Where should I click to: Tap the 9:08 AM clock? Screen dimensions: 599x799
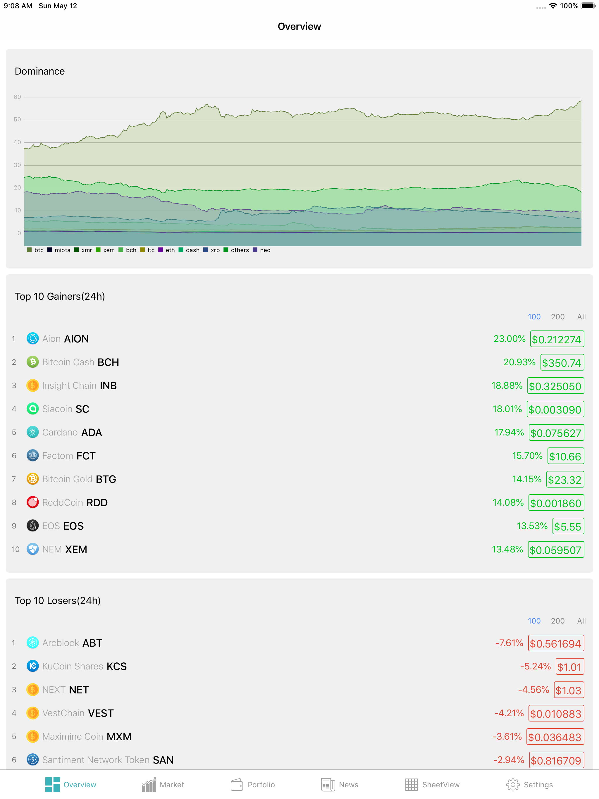pos(18,6)
